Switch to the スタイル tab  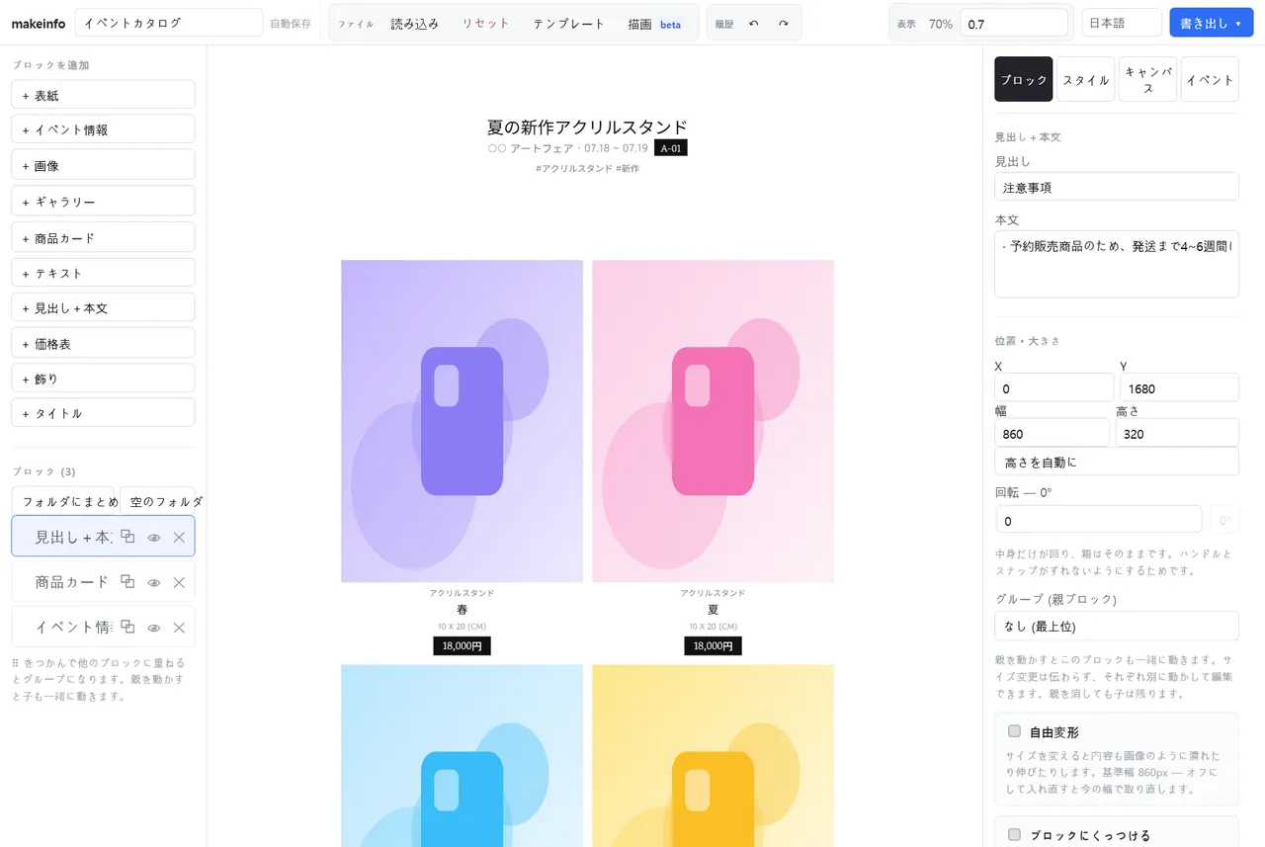point(1085,79)
